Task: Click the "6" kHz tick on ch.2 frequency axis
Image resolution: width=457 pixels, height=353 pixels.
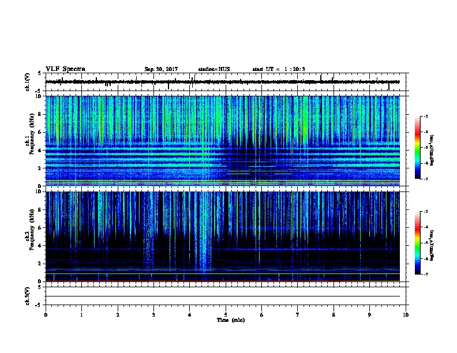Action: click(40, 227)
